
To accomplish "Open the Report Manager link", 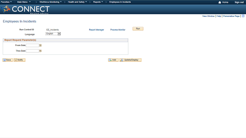I will (96, 30).
